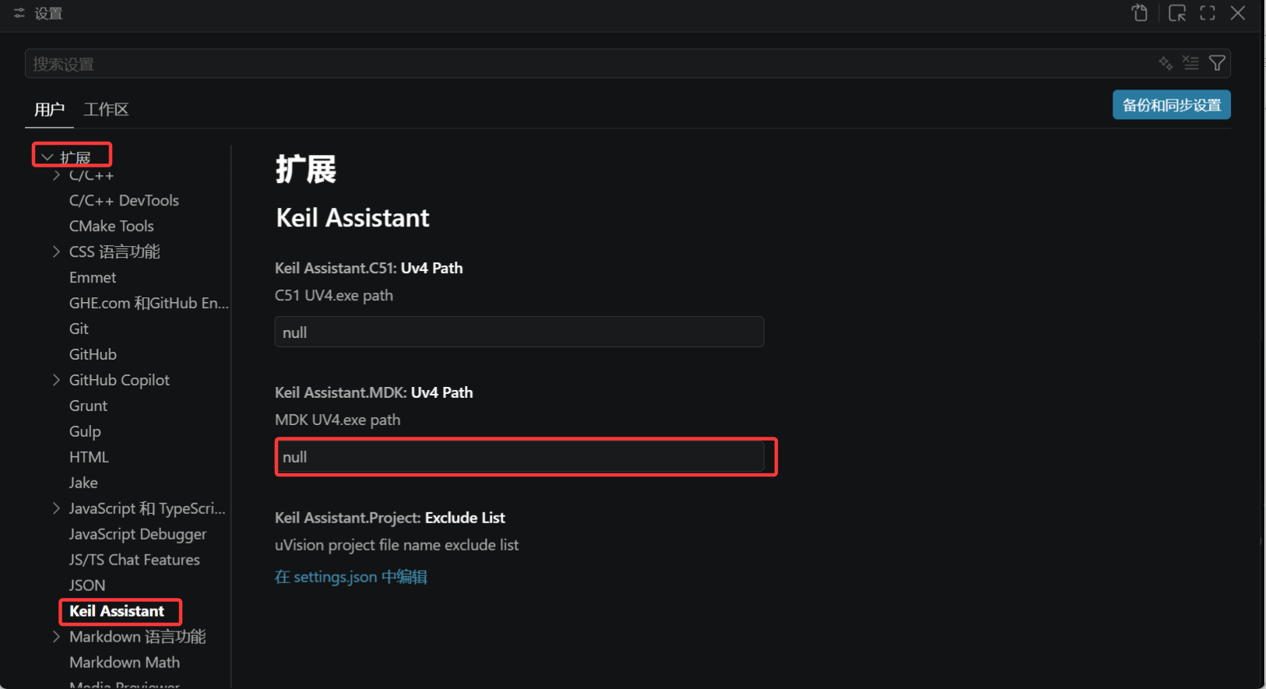The width and height of the screenshot is (1266, 689).
Task: Select JS/TS Chat Features entry
Action: click(x=134, y=560)
